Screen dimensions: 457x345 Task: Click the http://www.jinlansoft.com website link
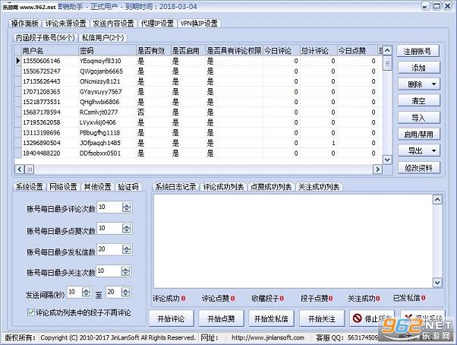[267, 337]
